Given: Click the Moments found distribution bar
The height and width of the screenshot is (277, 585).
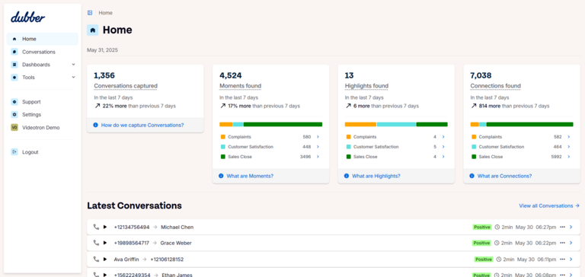Looking at the screenshot, I should coord(271,125).
